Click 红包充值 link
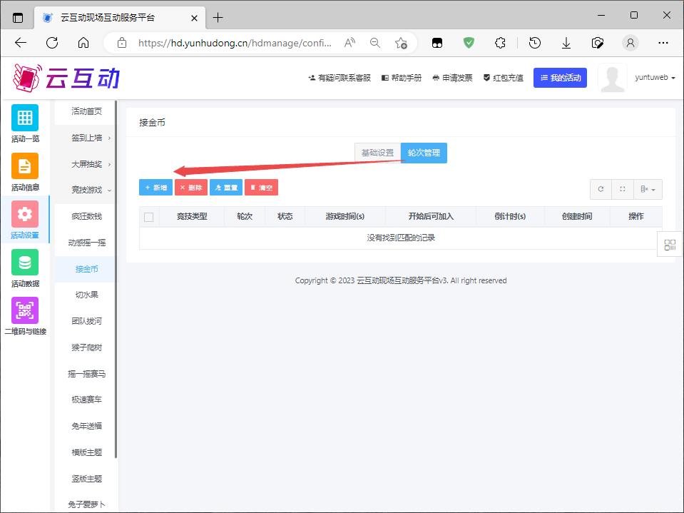Screen dimensions: 684x513 [504, 78]
